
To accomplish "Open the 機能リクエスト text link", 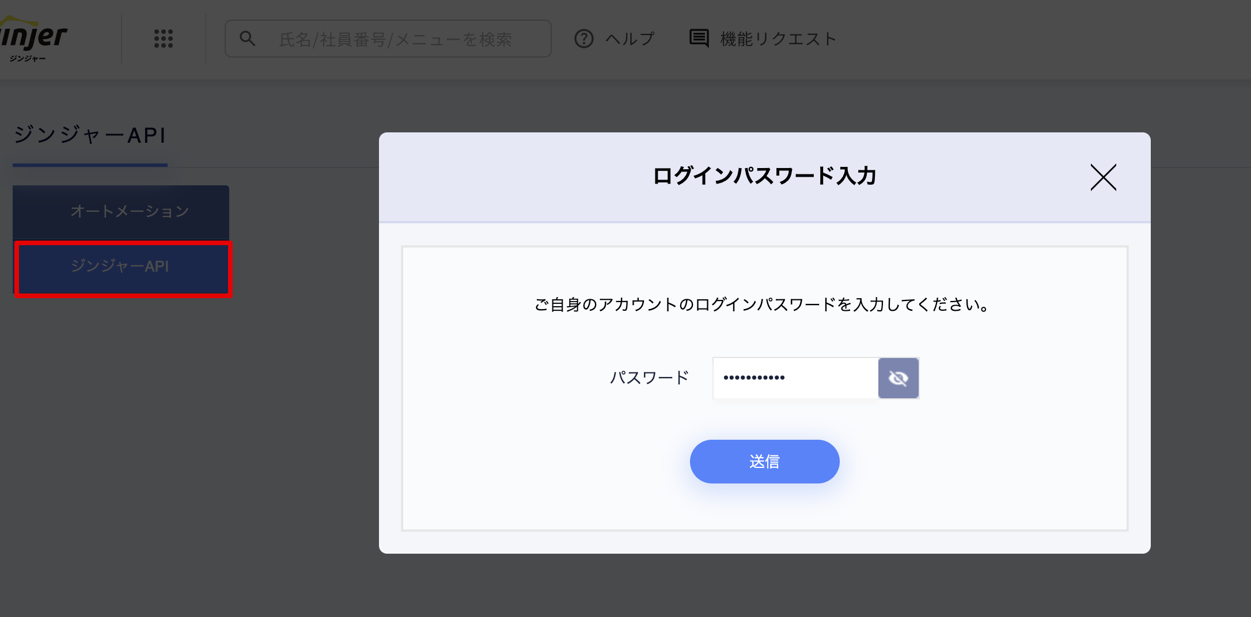I will (x=778, y=39).
